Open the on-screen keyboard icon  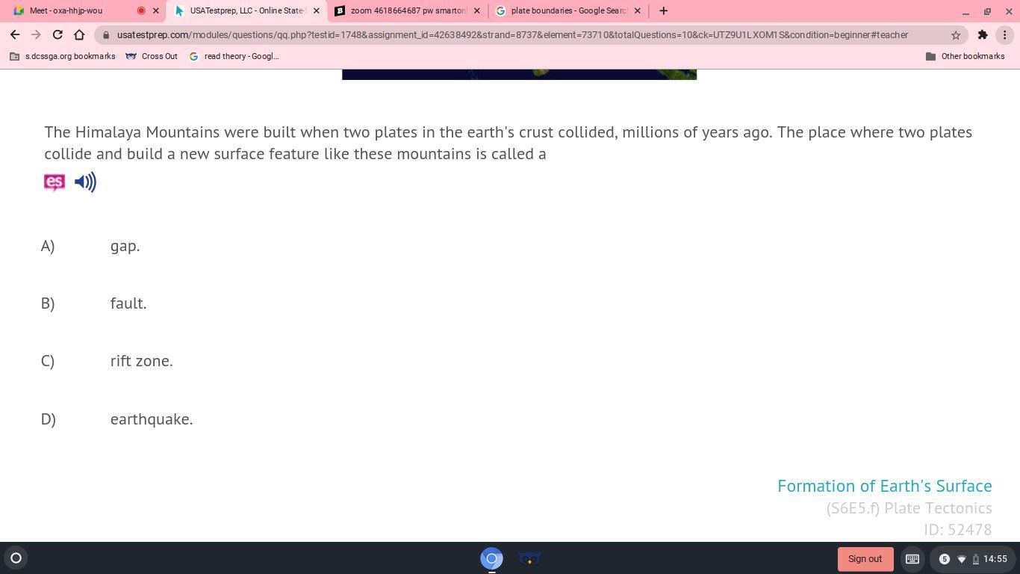coord(912,559)
